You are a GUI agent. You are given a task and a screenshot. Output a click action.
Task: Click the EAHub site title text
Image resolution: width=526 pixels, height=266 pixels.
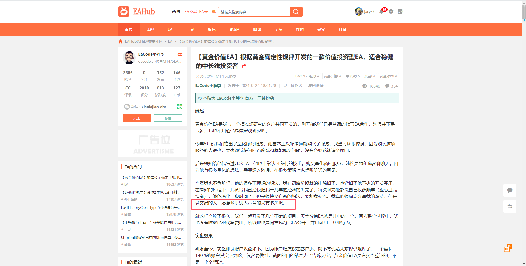pos(144,11)
